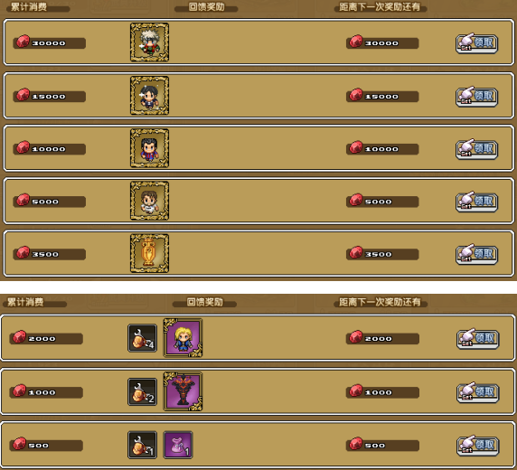
Task: Select the white-shirt brown-haired character icon
Action: pyautogui.click(x=149, y=201)
